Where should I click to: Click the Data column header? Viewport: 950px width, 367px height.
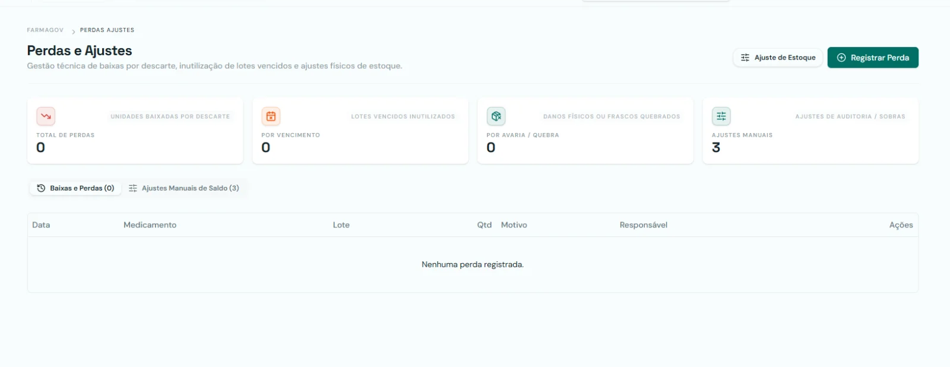point(41,225)
